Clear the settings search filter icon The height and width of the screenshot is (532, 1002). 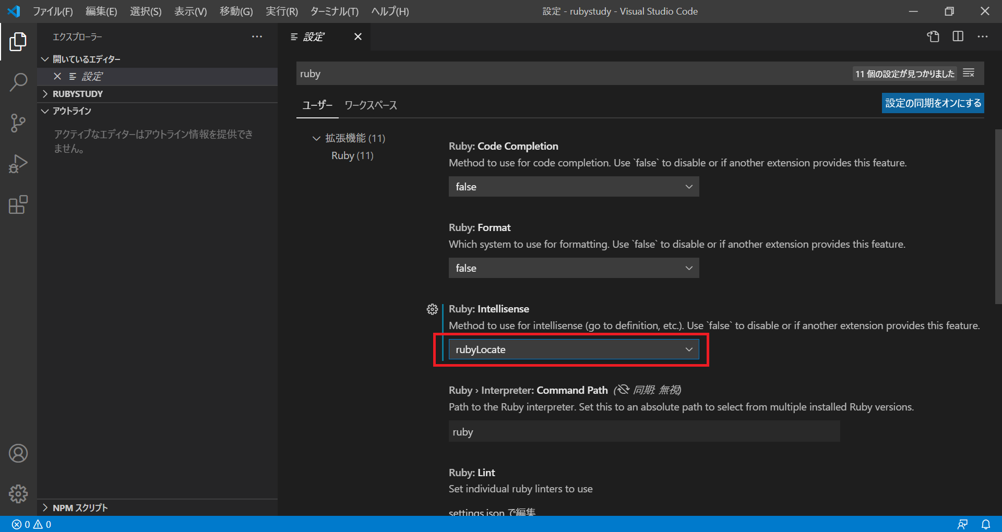(x=969, y=73)
